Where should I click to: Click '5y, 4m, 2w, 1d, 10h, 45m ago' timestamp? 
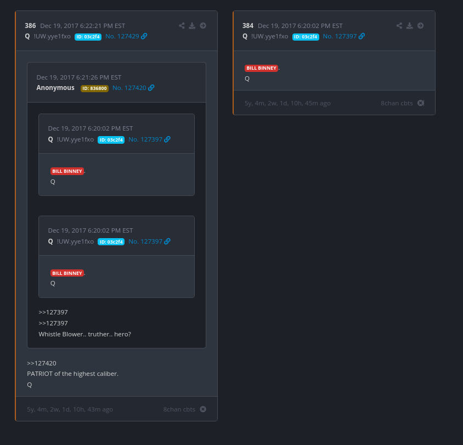click(x=287, y=103)
